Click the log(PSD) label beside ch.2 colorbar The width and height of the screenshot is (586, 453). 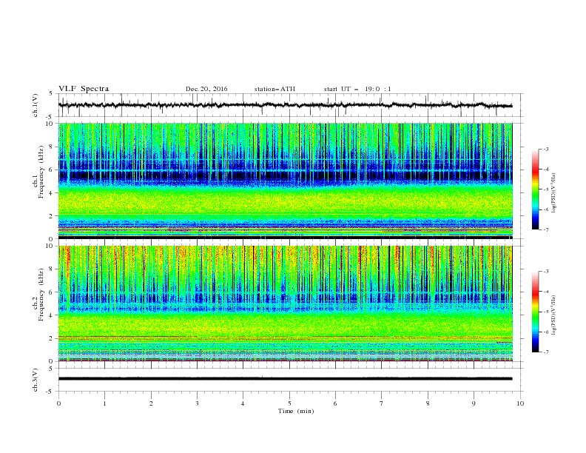point(553,315)
